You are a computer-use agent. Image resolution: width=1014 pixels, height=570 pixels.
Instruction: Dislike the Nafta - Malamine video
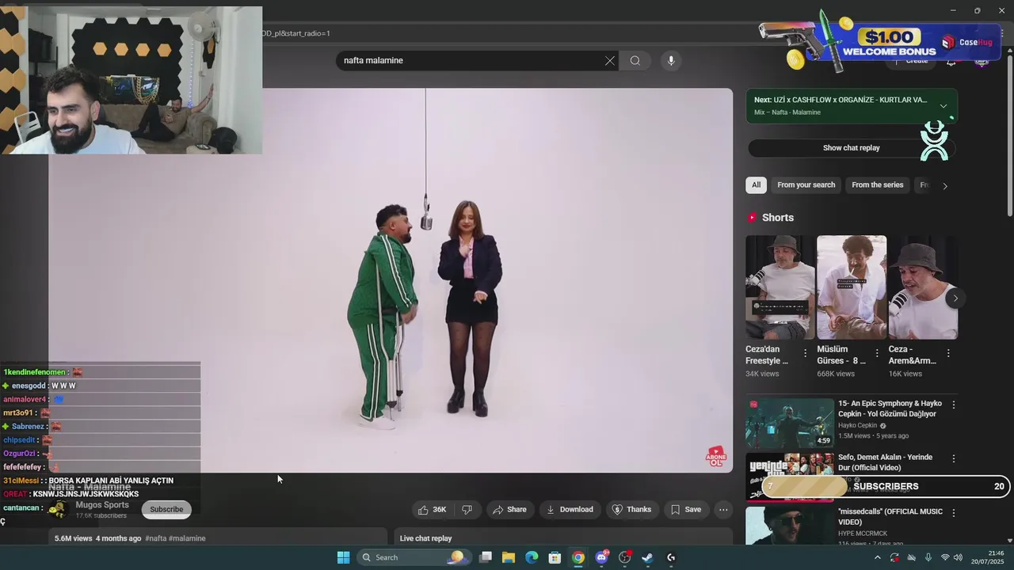pyautogui.click(x=467, y=510)
